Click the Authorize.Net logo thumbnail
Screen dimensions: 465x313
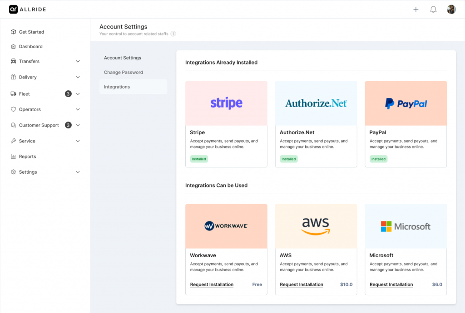[316, 103]
